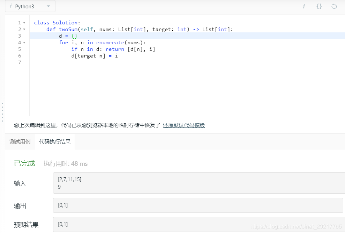Screen dimensions: 345x233
Task: Switch to the 代码执行结果 tab
Action: [x=55, y=141]
